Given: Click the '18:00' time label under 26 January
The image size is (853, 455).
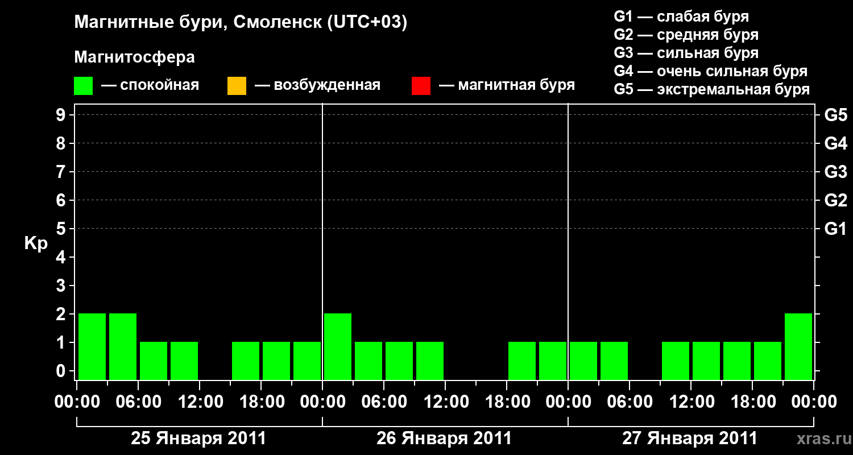Looking at the screenshot, I should (x=507, y=402).
